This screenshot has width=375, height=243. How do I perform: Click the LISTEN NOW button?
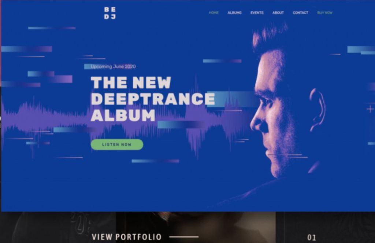pyautogui.click(x=117, y=144)
